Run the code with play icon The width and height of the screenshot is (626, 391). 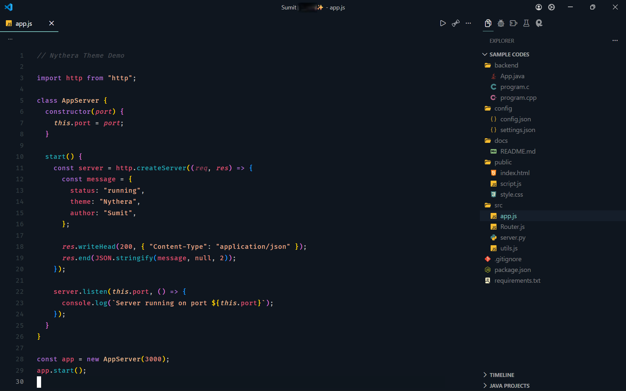click(443, 23)
